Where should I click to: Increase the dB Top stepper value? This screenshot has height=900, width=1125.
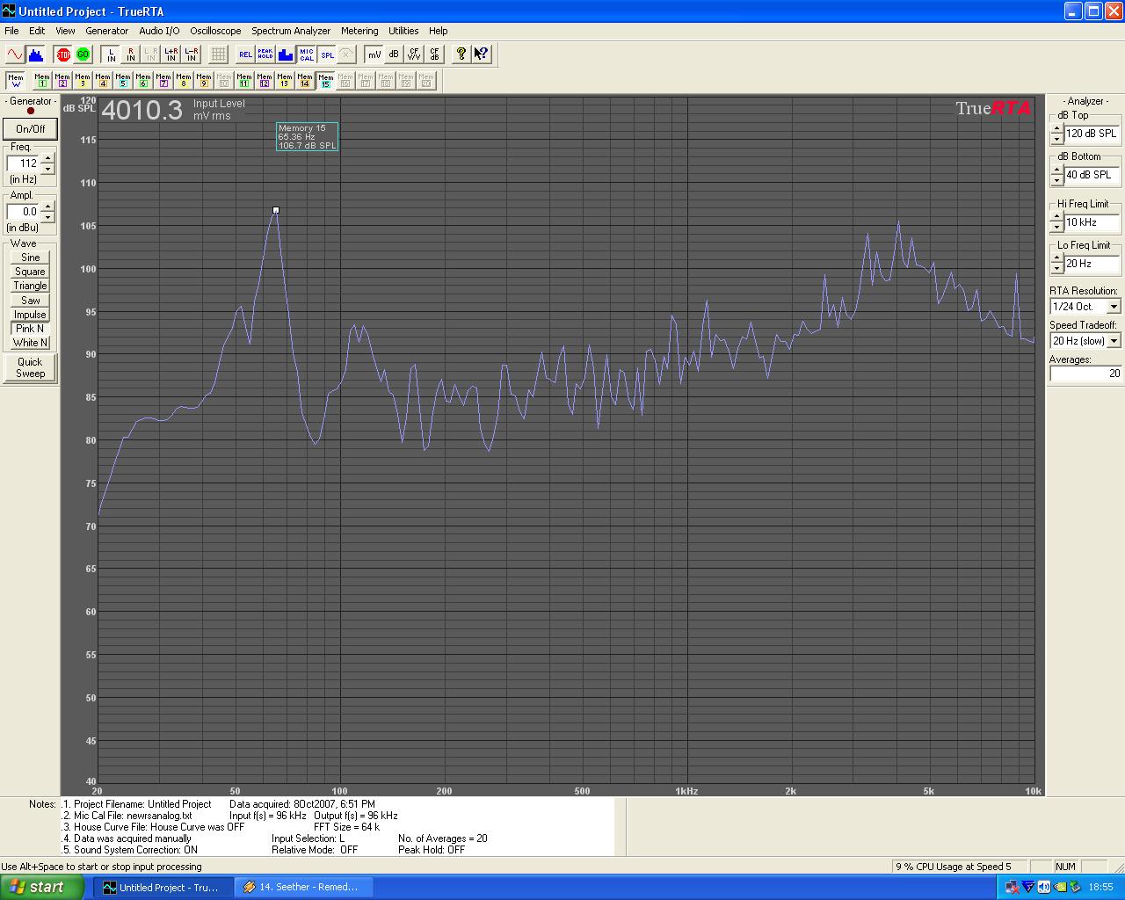1056,129
